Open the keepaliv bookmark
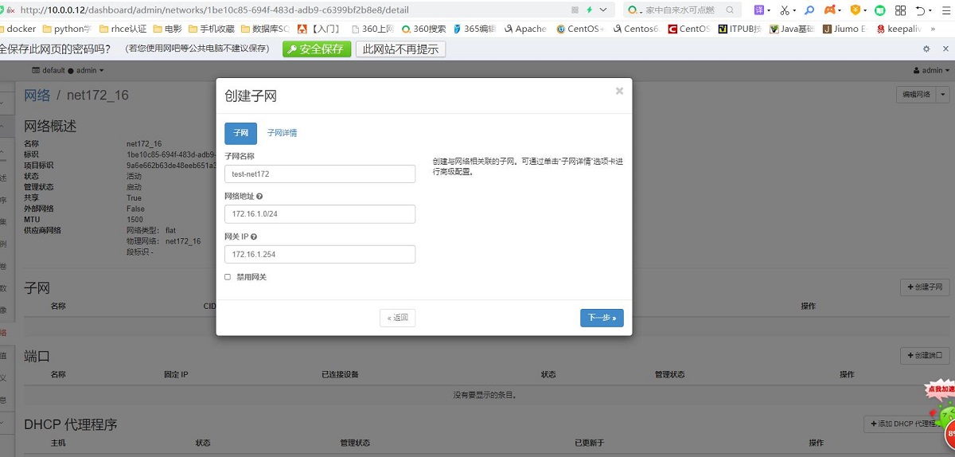The width and height of the screenshot is (955, 457). pos(898,29)
